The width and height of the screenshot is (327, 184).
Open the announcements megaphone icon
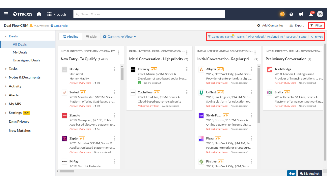tap(301, 14)
